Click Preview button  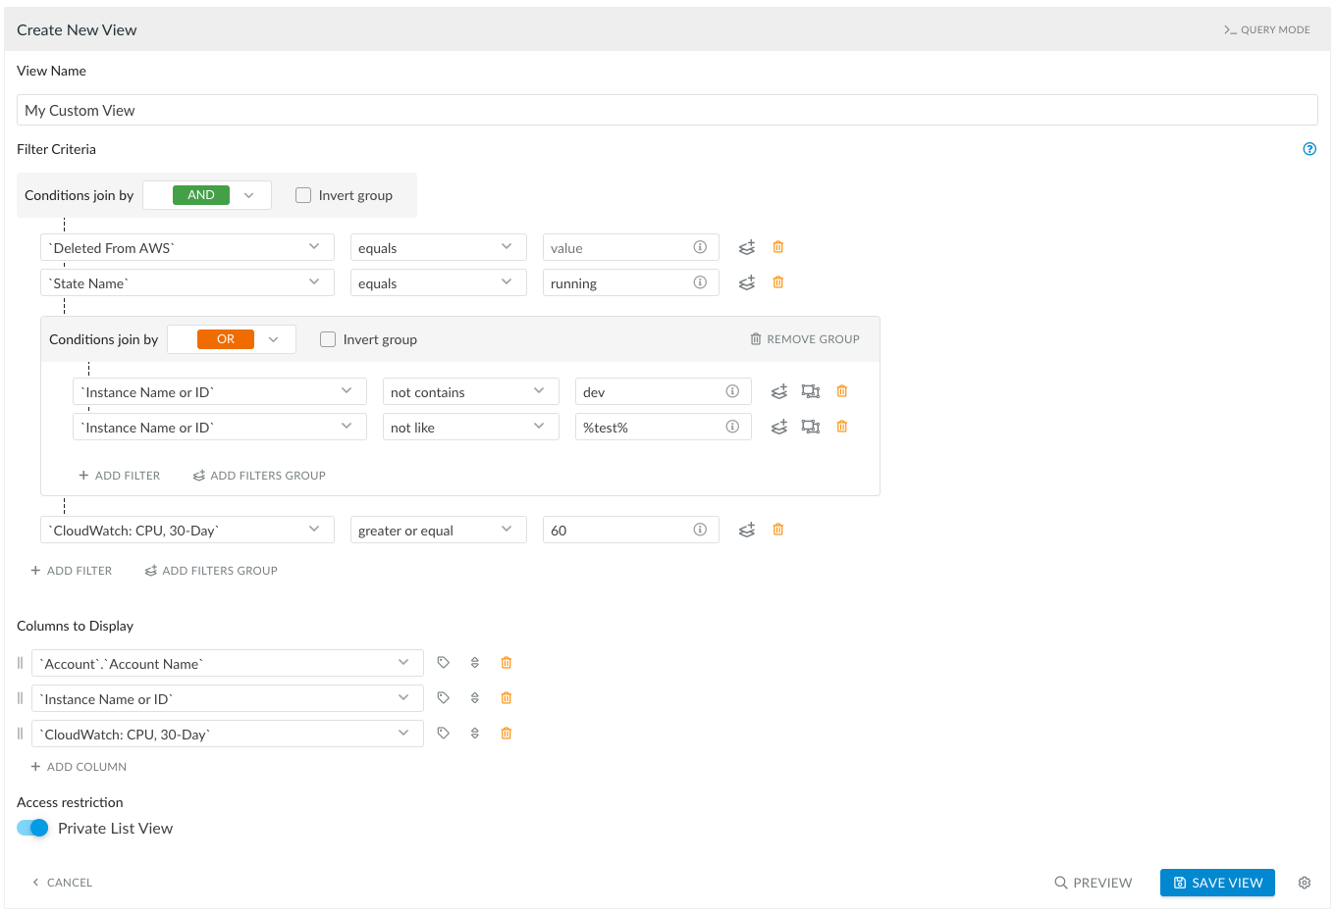coord(1094,883)
